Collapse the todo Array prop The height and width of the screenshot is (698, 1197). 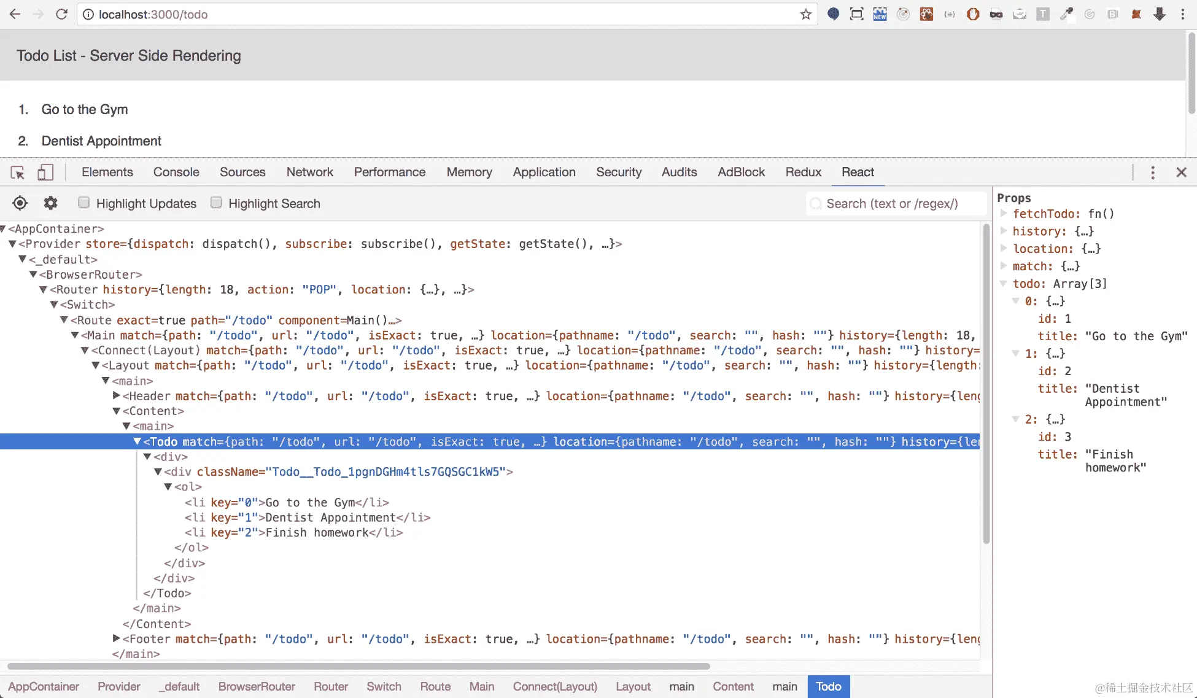pyautogui.click(x=1004, y=284)
